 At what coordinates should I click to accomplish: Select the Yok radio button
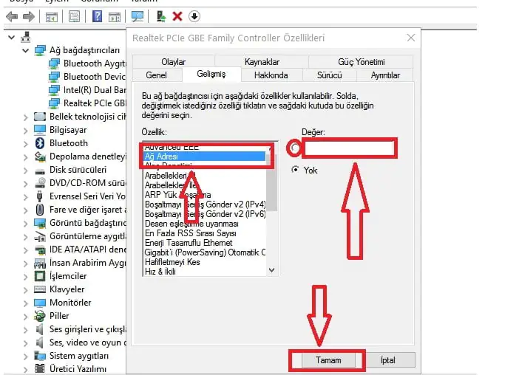(x=294, y=170)
